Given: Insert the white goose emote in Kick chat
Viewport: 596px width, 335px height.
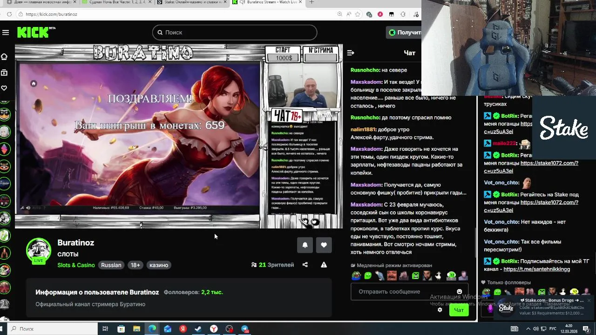Looking at the screenshot, I should click(x=438, y=275).
